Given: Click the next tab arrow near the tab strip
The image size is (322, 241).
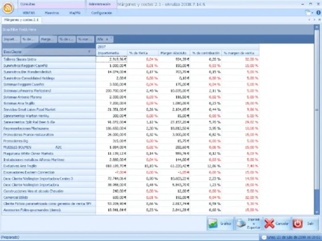Looking at the screenshot, I should tap(314, 20).
